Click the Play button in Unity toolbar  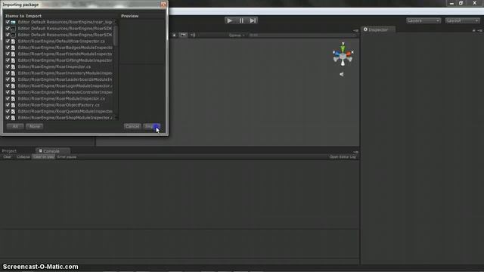click(x=229, y=20)
